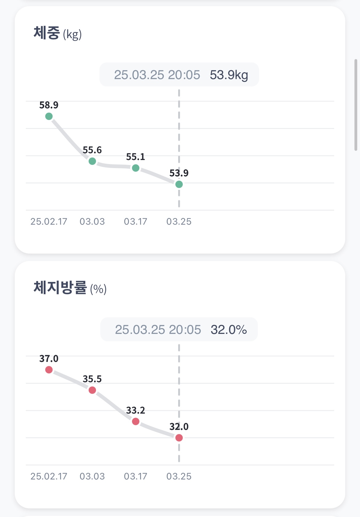This screenshot has height=517, width=360.
Task: Select the 32.0 body fat data point
Action: click(x=179, y=438)
